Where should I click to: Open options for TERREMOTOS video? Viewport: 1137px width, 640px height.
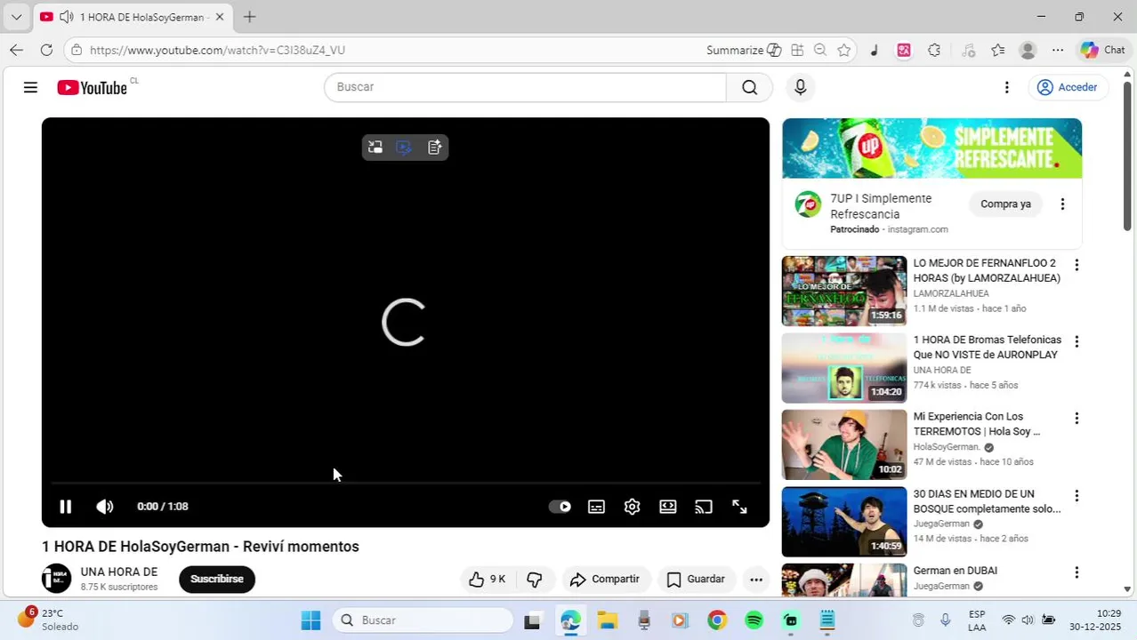tap(1077, 418)
